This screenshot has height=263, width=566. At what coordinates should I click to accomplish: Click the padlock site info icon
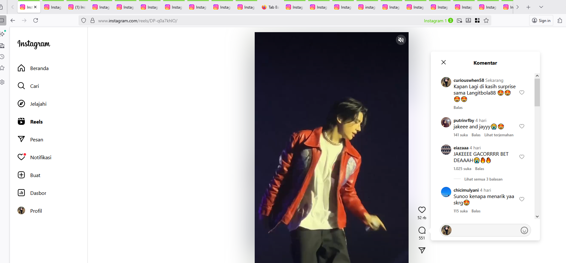tap(93, 20)
